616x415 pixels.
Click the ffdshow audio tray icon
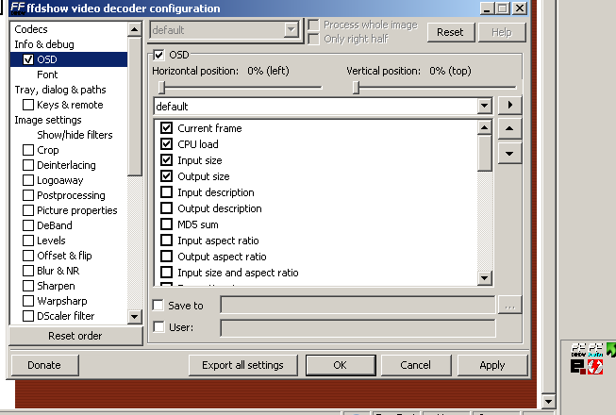[x=595, y=350]
